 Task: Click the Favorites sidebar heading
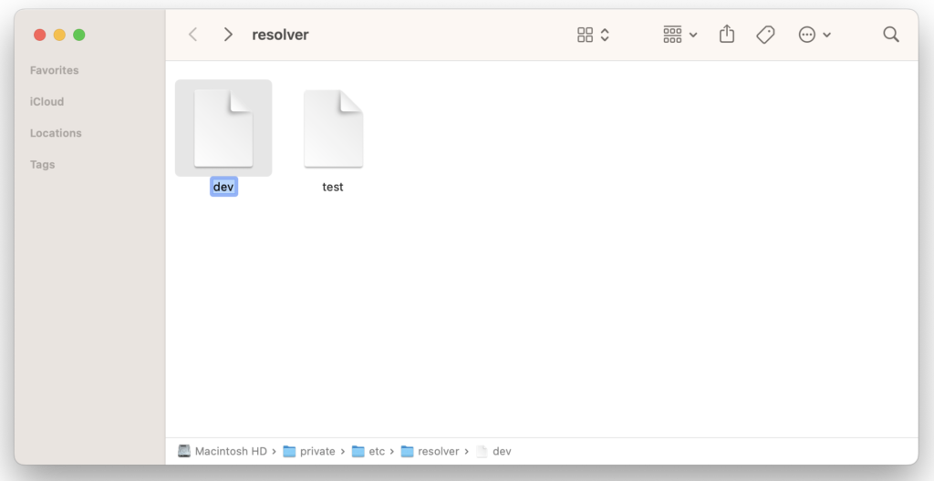point(54,70)
